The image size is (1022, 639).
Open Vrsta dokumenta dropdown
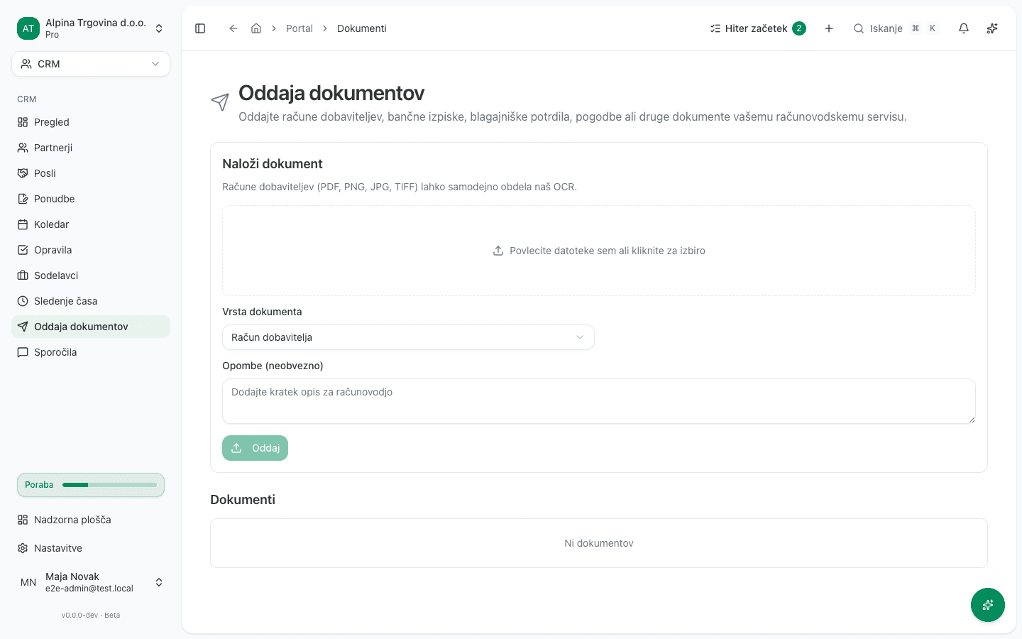tap(408, 337)
